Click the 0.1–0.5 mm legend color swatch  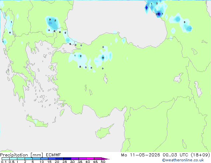(6, 159)
